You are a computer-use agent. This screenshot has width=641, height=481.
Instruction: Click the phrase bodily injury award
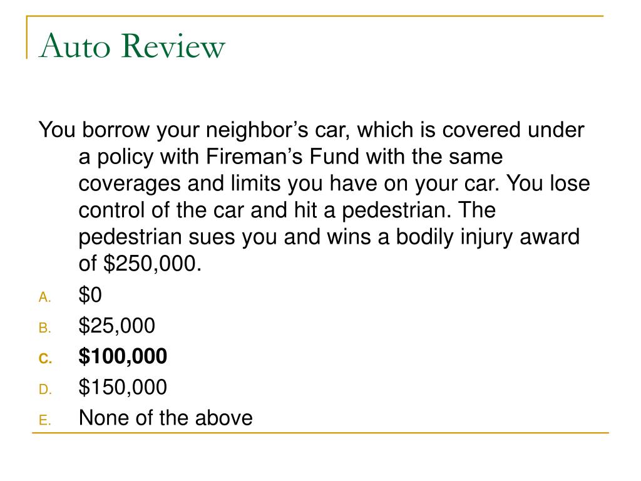tap(488, 237)
